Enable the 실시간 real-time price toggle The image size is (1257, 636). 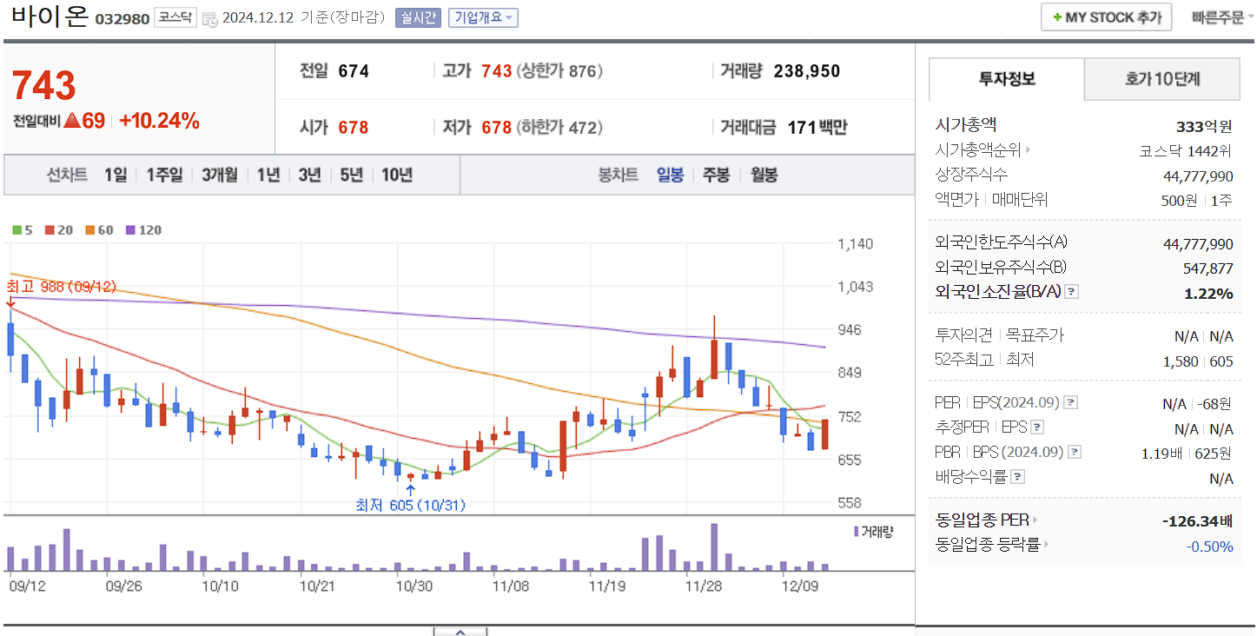(418, 17)
